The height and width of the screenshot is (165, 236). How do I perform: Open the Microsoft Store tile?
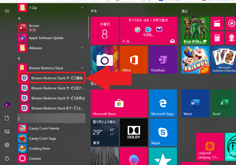coord(119,103)
